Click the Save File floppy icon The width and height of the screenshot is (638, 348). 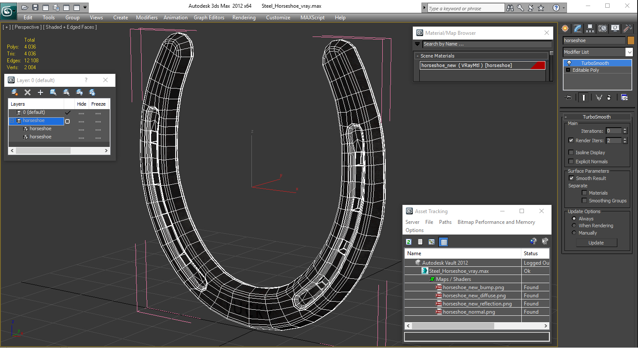click(x=35, y=7)
